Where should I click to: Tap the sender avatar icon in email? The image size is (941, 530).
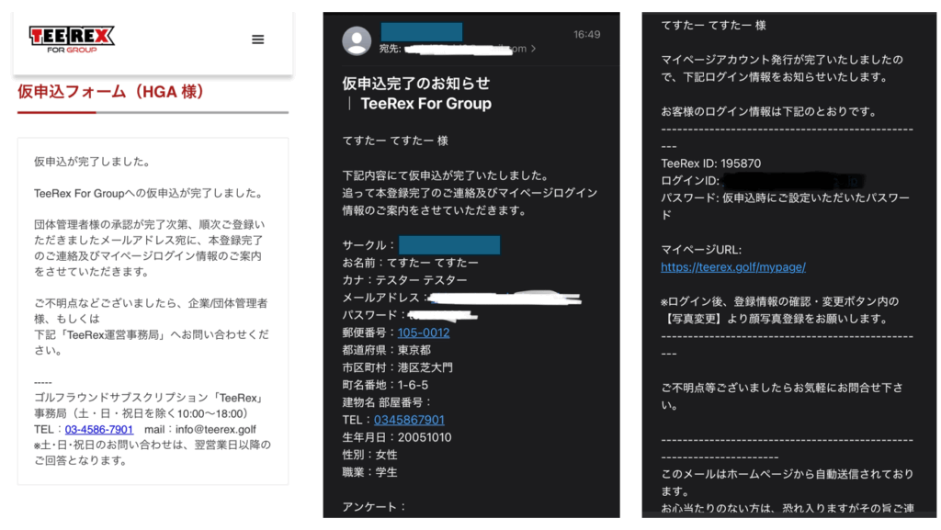coord(357,40)
